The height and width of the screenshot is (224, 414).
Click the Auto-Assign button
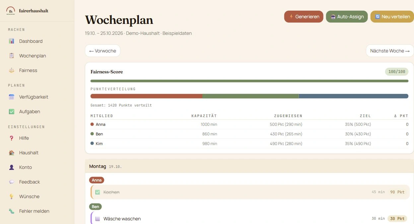tap(347, 17)
